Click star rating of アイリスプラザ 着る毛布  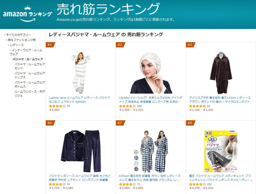click(x=197, y=106)
